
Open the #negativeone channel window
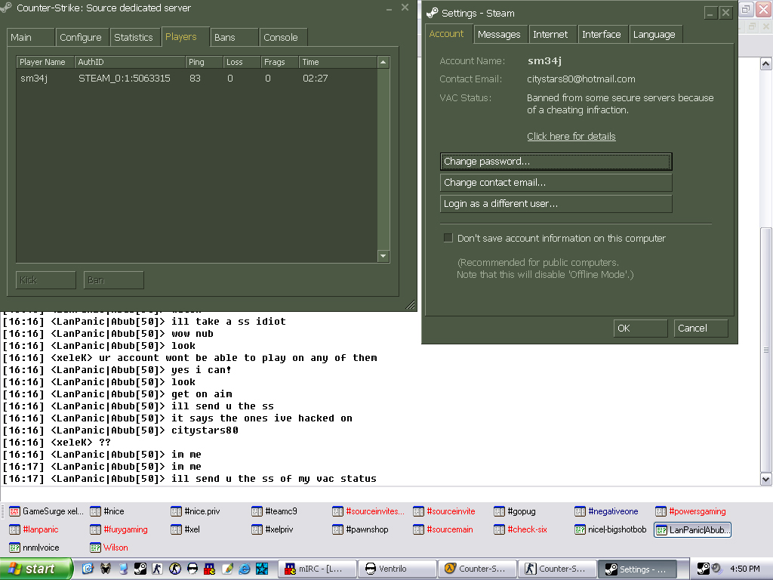point(606,511)
